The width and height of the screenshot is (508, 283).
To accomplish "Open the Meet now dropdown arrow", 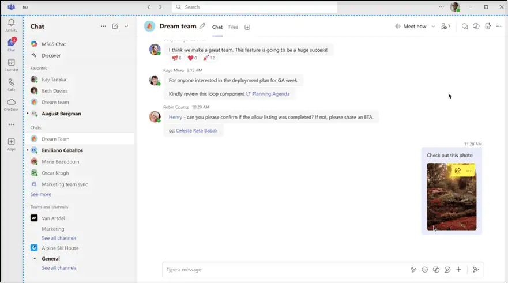I will tap(433, 27).
